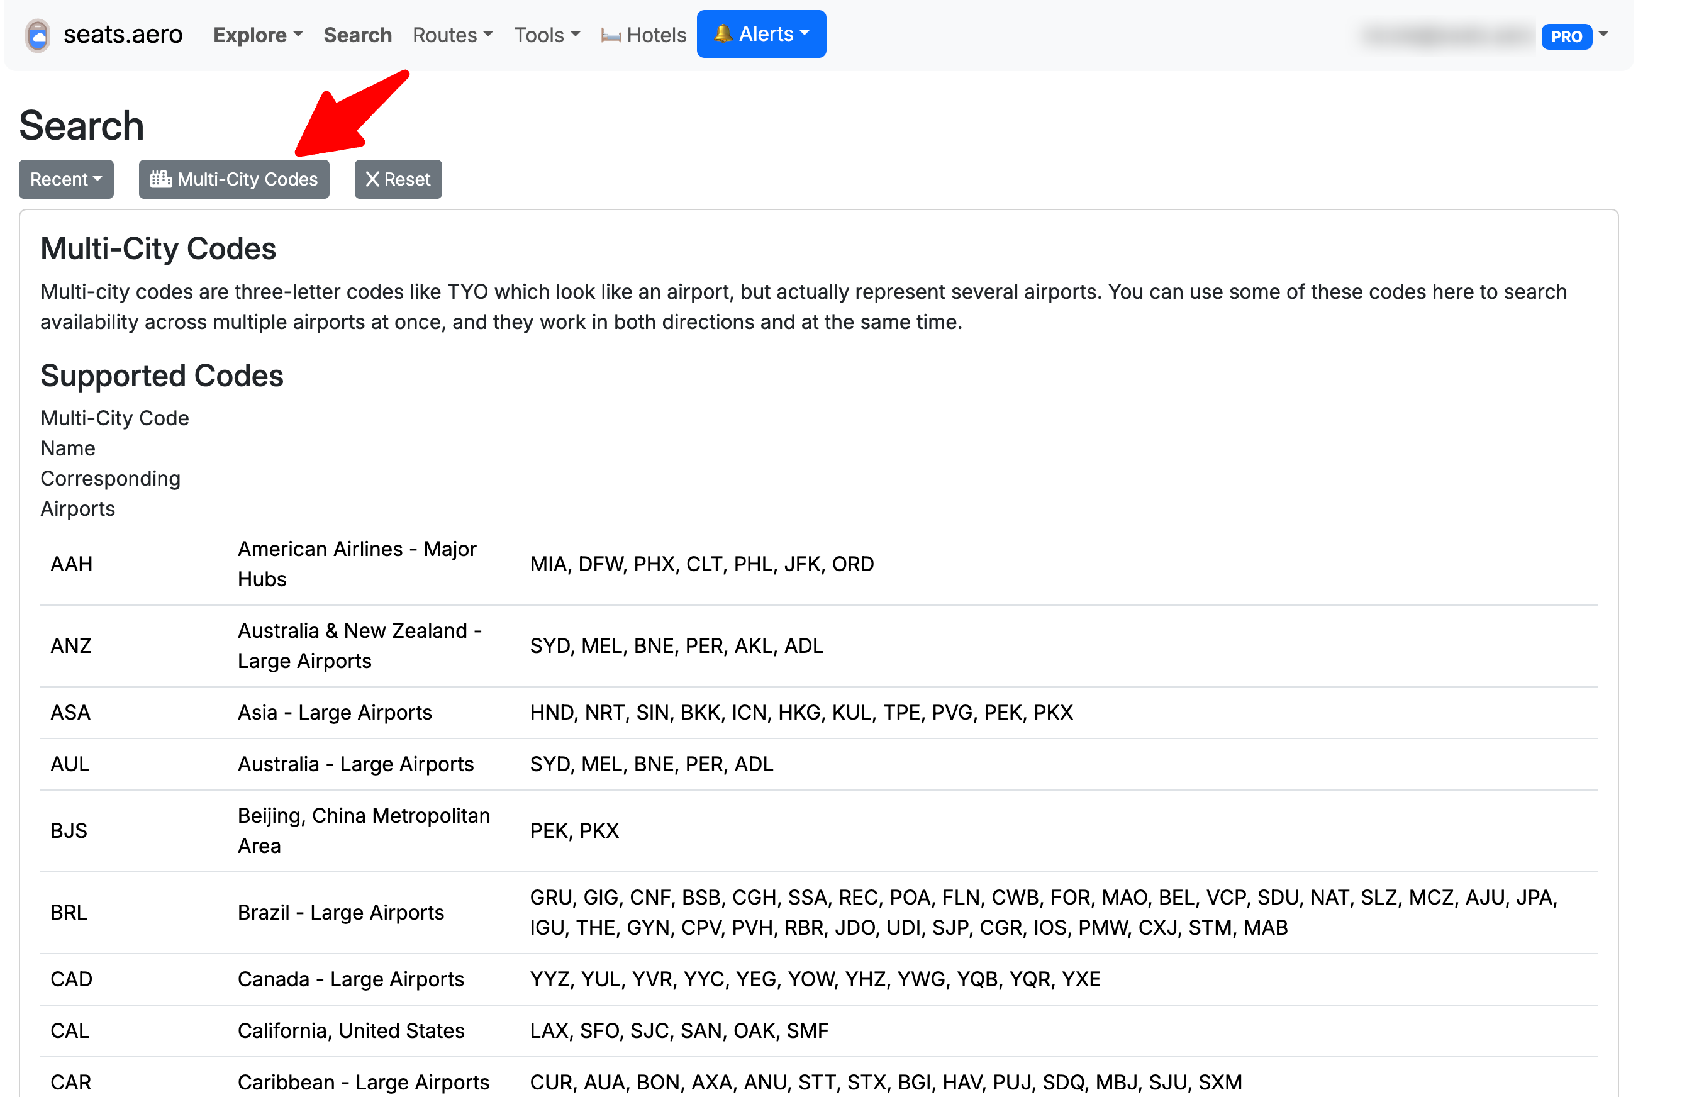Click airports 'PEK, PKX' in BJS row
1682x1097 pixels.
(574, 830)
